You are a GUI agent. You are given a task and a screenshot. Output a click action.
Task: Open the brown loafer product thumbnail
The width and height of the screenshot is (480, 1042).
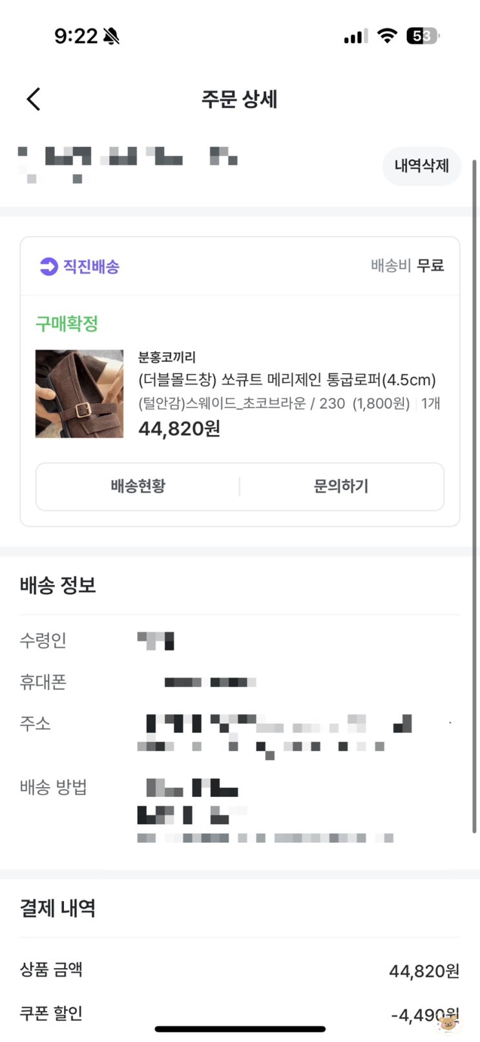(79, 394)
